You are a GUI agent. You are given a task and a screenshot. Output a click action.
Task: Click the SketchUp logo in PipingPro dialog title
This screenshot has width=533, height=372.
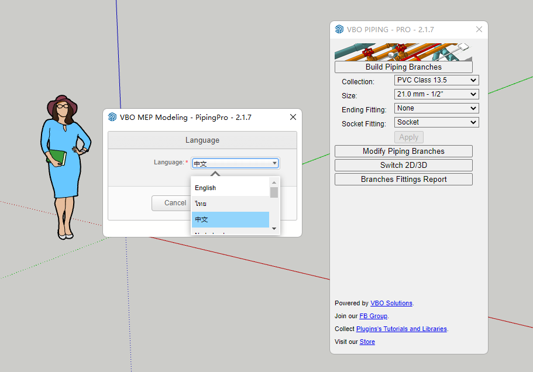[112, 117]
